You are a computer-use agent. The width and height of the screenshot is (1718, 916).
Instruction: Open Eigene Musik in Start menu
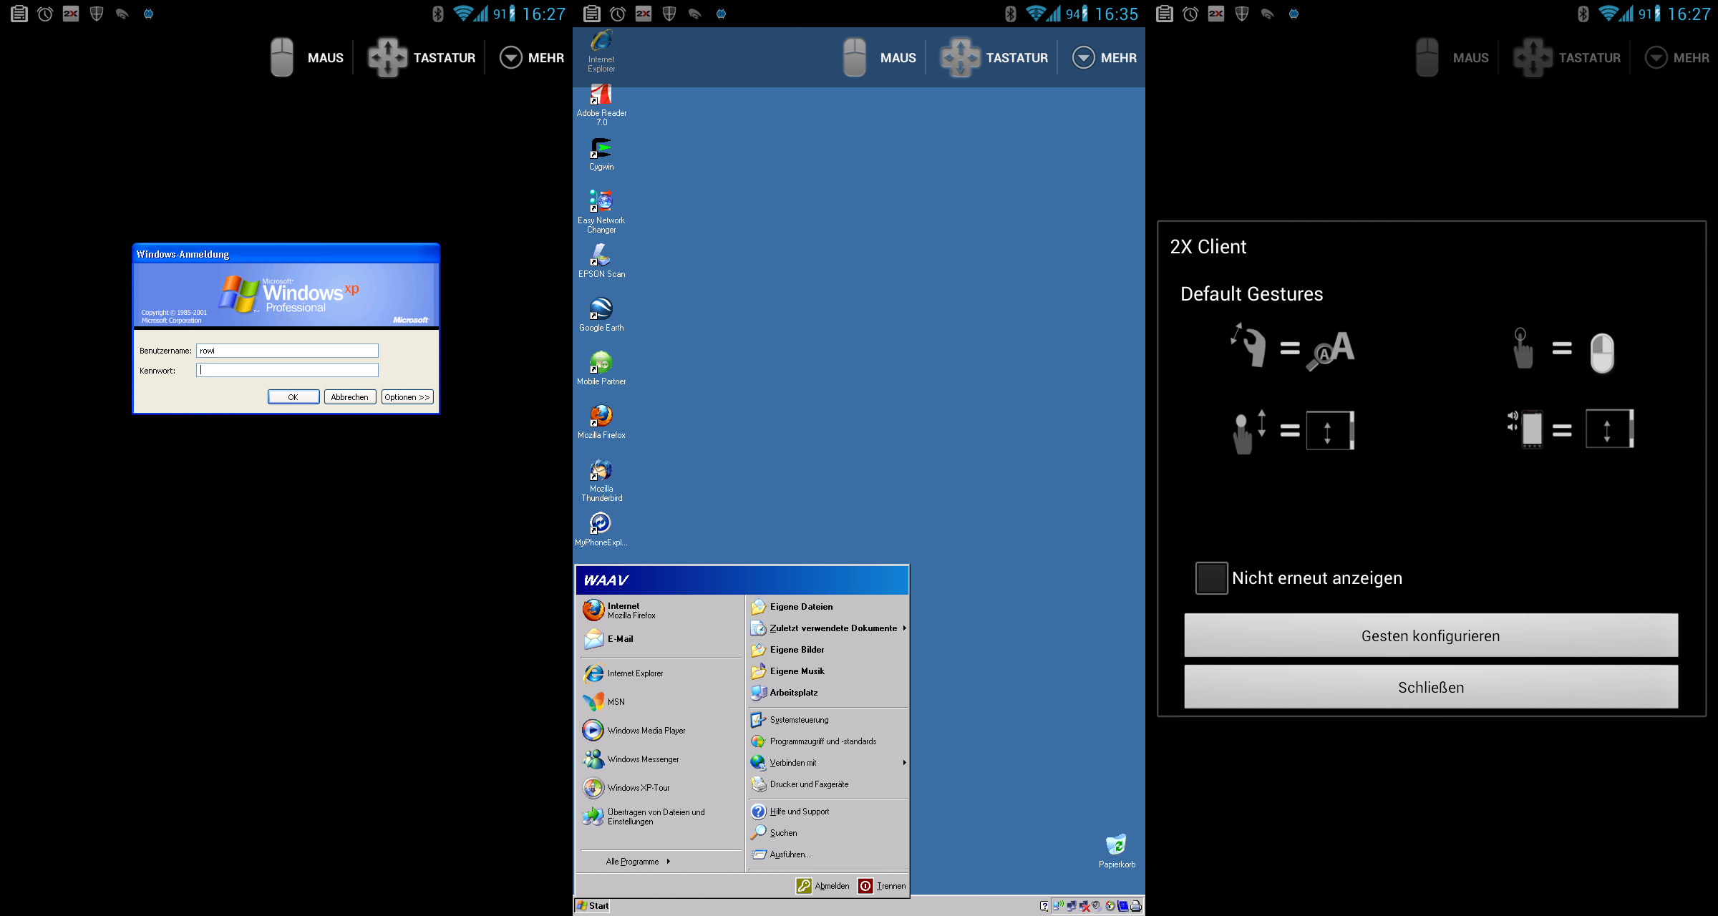(x=828, y=671)
